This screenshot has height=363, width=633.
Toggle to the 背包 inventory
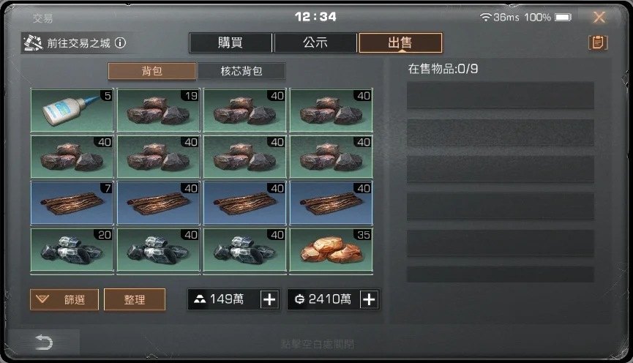[151, 71]
